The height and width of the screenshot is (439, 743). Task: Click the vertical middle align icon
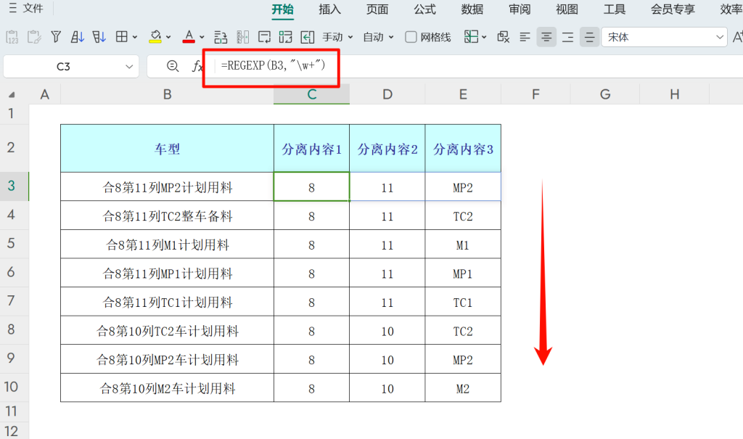(x=589, y=37)
